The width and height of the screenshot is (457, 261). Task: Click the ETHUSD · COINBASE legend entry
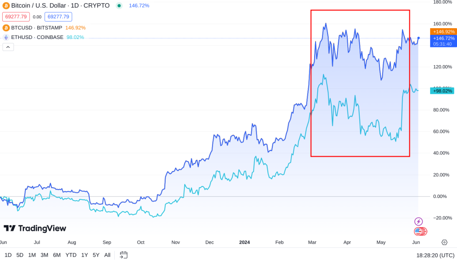coord(37,37)
